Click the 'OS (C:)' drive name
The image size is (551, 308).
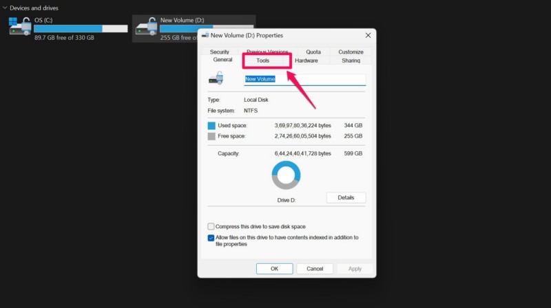pos(43,20)
